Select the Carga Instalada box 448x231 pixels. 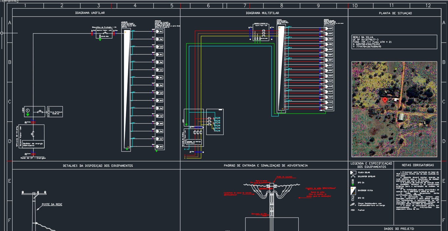[x=55, y=112]
